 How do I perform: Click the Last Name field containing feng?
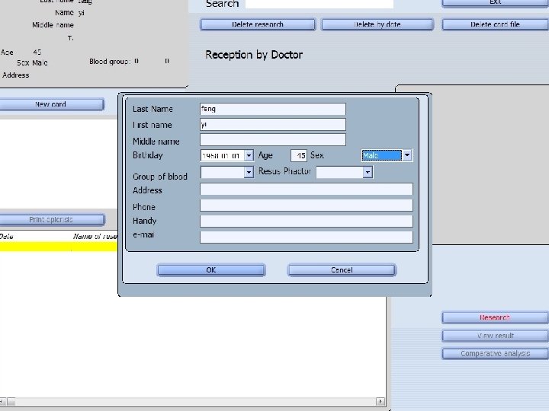point(273,109)
